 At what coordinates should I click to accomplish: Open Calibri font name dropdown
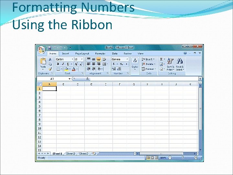72,59
